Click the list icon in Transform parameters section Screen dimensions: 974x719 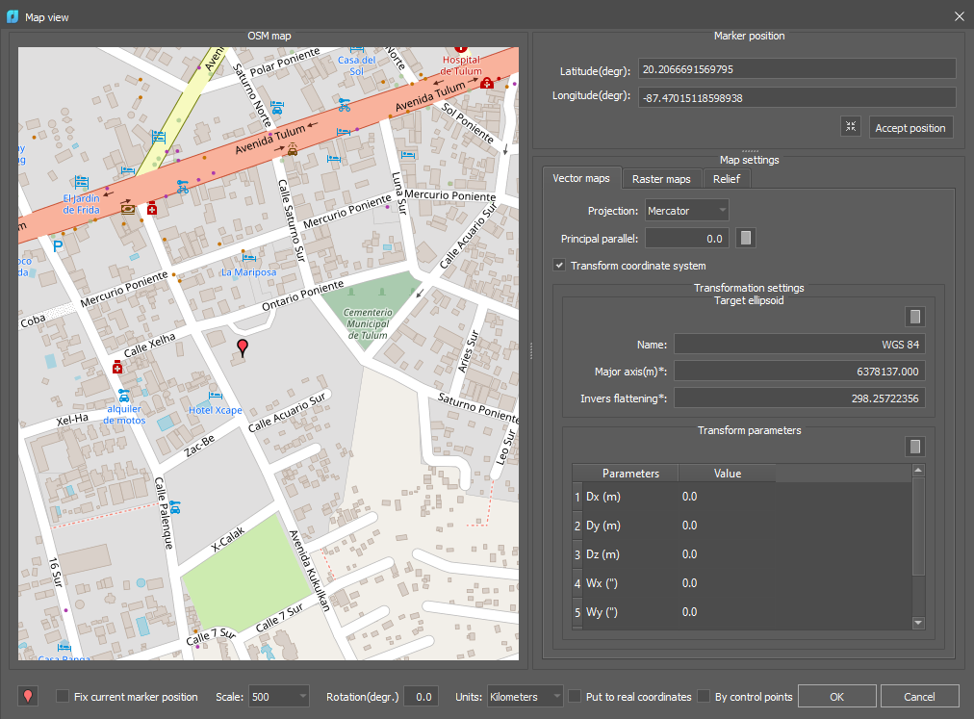(914, 446)
